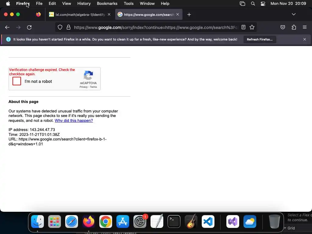The height and width of the screenshot is (234, 312).
Task: Click the date and time in menu bar
Action: click(288, 4)
